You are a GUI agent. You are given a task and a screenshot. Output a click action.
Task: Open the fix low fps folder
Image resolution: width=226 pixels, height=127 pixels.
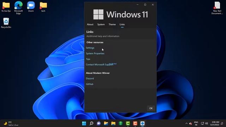[x=6, y=7]
